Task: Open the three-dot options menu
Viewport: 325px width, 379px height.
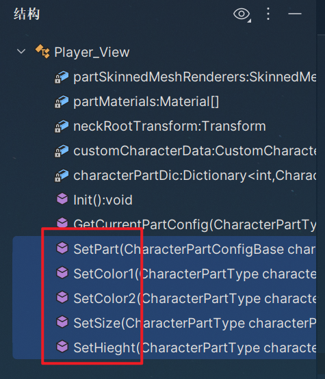Action: click(x=268, y=14)
